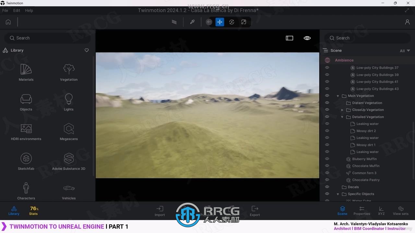Go to the Home screen
Viewport: 415px width, 233px height.
point(8,22)
